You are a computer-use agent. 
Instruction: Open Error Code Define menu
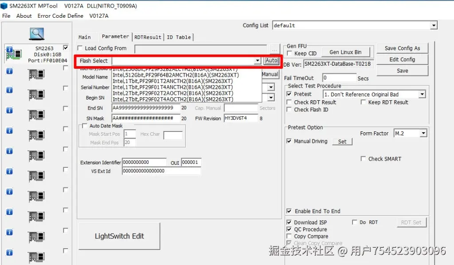point(60,16)
